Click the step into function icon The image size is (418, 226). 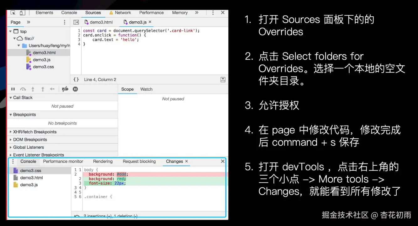pyautogui.click(x=33, y=89)
